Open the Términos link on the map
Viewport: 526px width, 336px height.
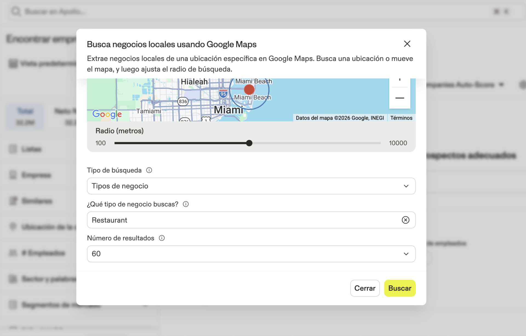pyautogui.click(x=401, y=118)
